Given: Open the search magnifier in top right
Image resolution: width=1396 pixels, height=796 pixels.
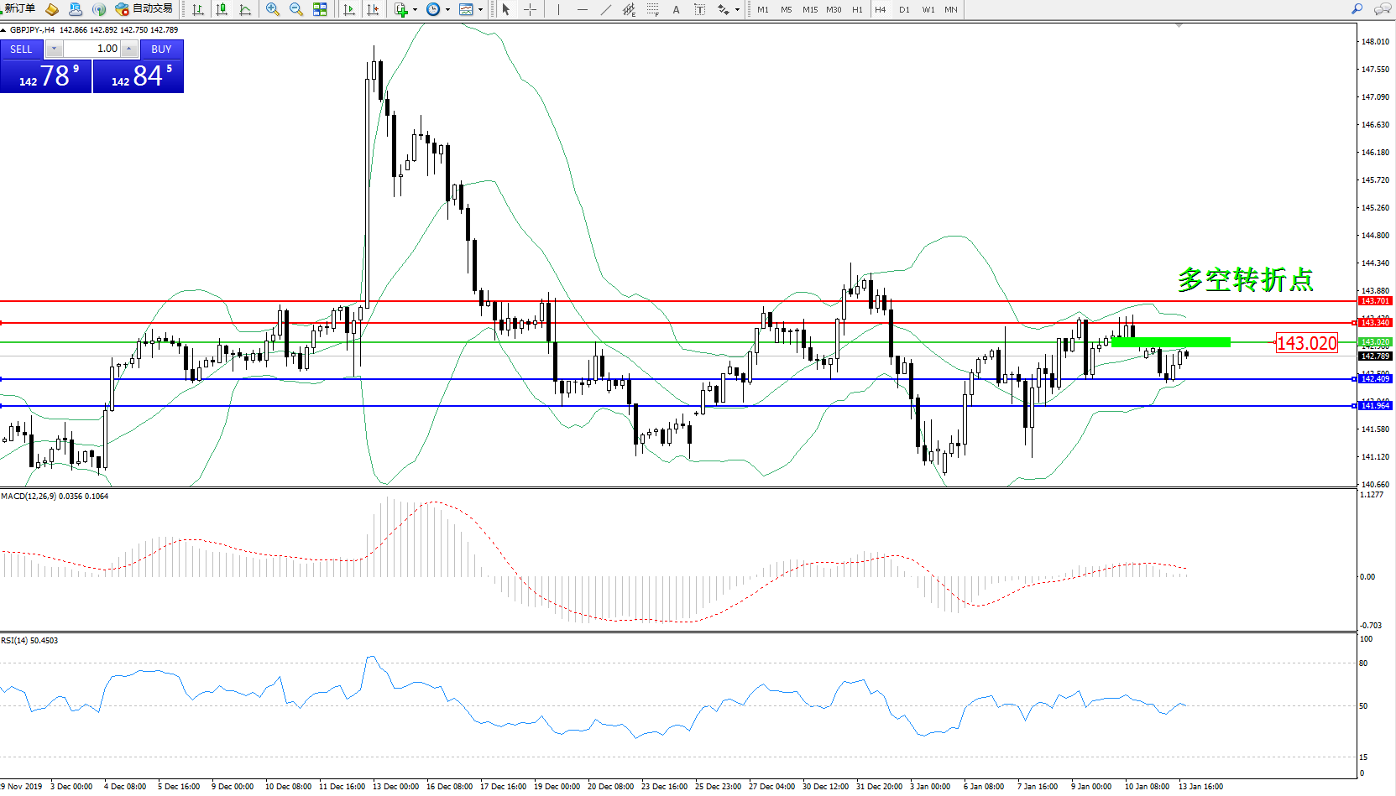Looking at the screenshot, I should (1357, 9).
